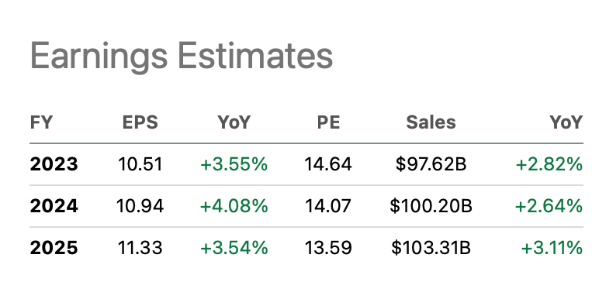Click the 13.59 PE ratio
This screenshot has height=282, width=599.
pyautogui.click(x=328, y=248)
